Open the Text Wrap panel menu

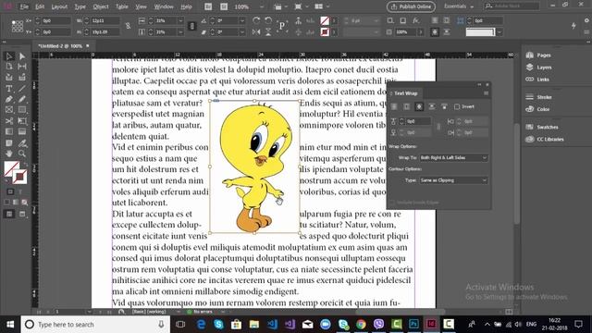pos(486,93)
